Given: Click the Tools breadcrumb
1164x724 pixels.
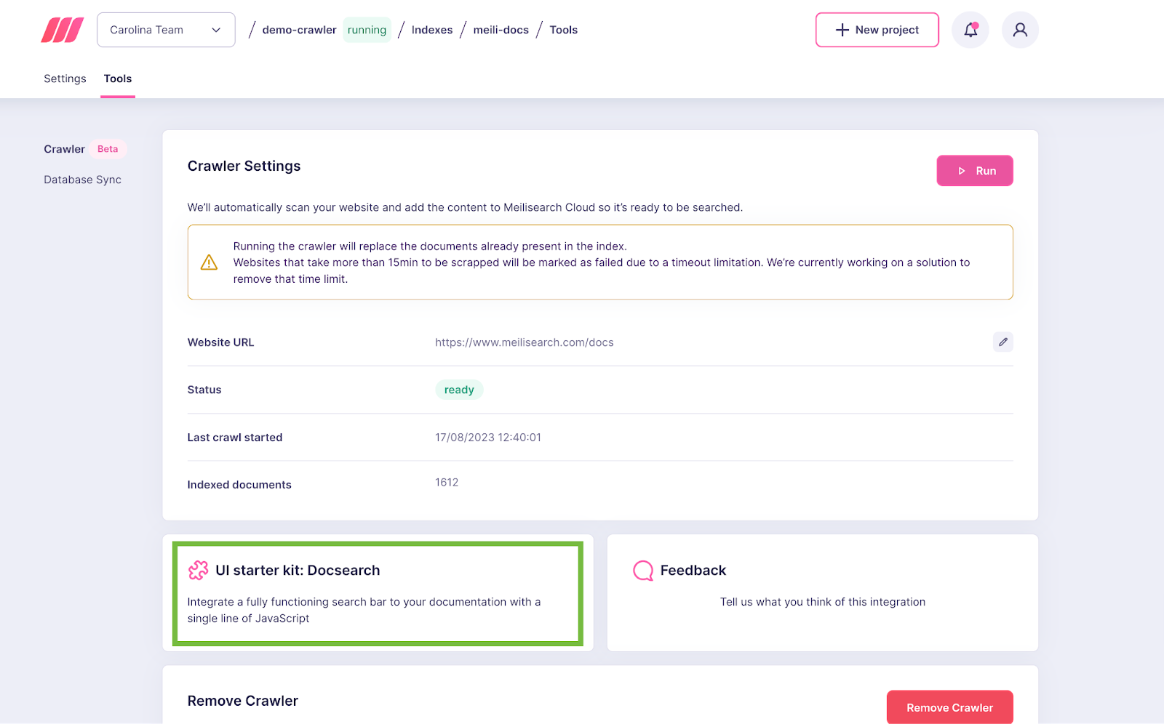Looking at the screenshot, I should [x=564, y=30].
